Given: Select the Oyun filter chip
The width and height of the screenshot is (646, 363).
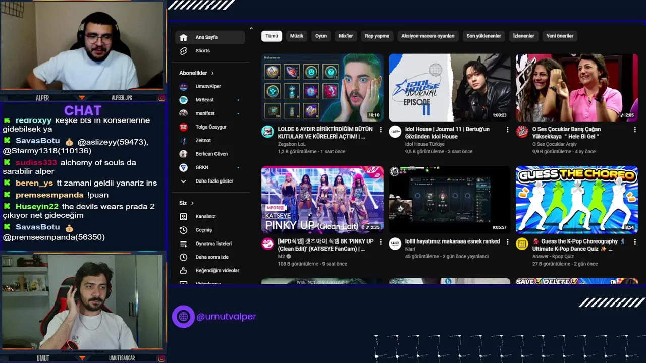Looking at the screenshot, I should tap(321, 36).
